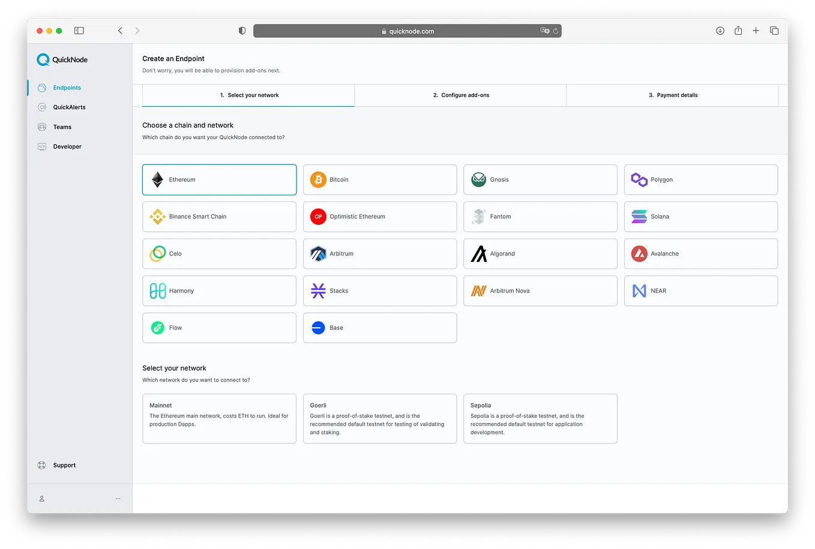Image resolution: width=815 pixels, height=549 pixels.
Task: Click the Arbitrum chain icon
Action: click(317, 254)
